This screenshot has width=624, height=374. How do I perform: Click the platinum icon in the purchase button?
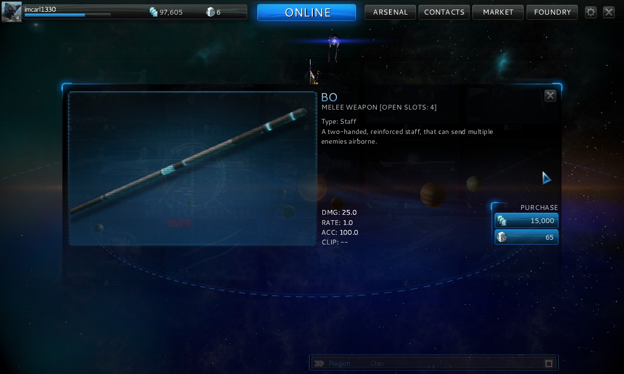[x=502, y=237]
